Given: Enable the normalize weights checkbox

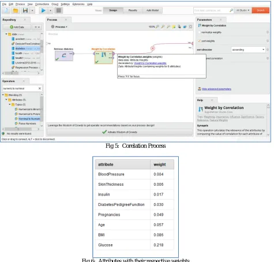Looking at the screenshot, I should [x=200, y=32].
